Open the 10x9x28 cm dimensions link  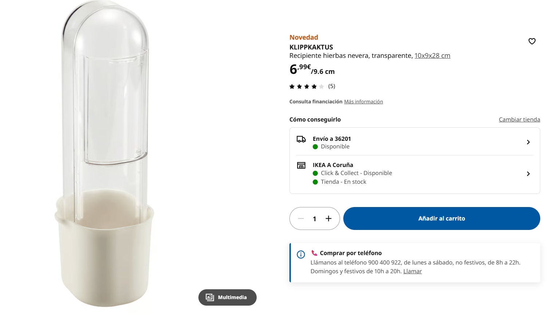(432, 56)
